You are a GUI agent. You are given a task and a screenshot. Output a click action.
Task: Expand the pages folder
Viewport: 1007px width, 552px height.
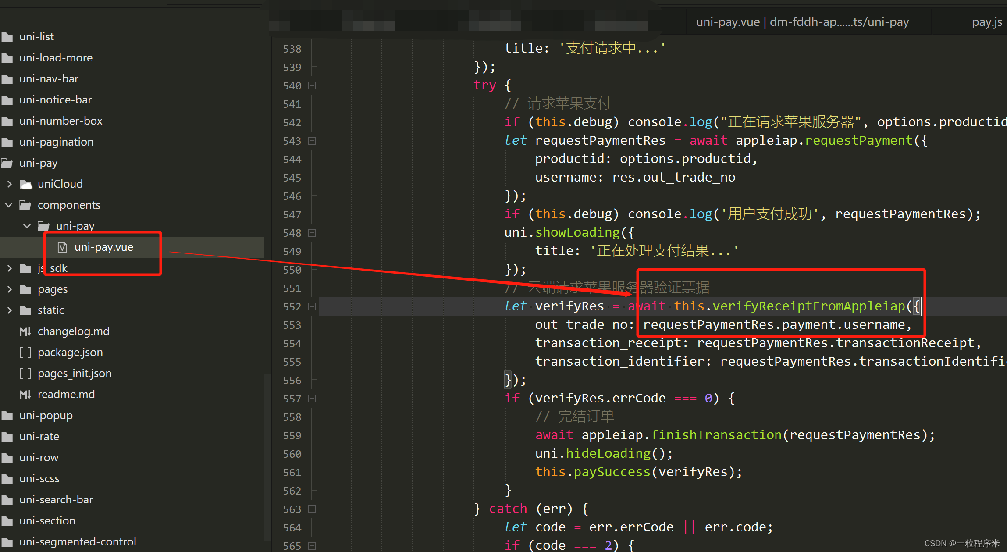click(x=9, y=289)
